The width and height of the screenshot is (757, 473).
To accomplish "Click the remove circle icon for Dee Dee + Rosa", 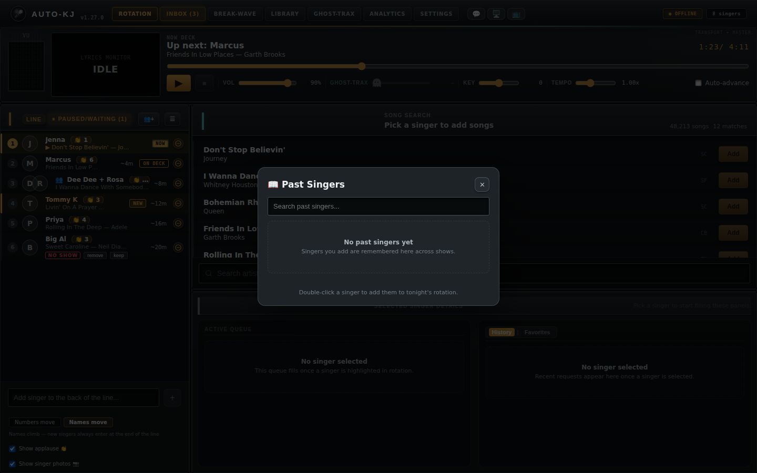I will coord(178,183).
